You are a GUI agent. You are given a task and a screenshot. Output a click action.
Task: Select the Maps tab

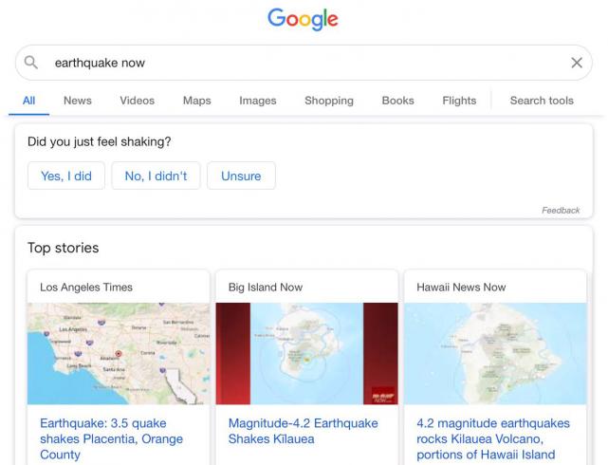[x=197, y=101]
